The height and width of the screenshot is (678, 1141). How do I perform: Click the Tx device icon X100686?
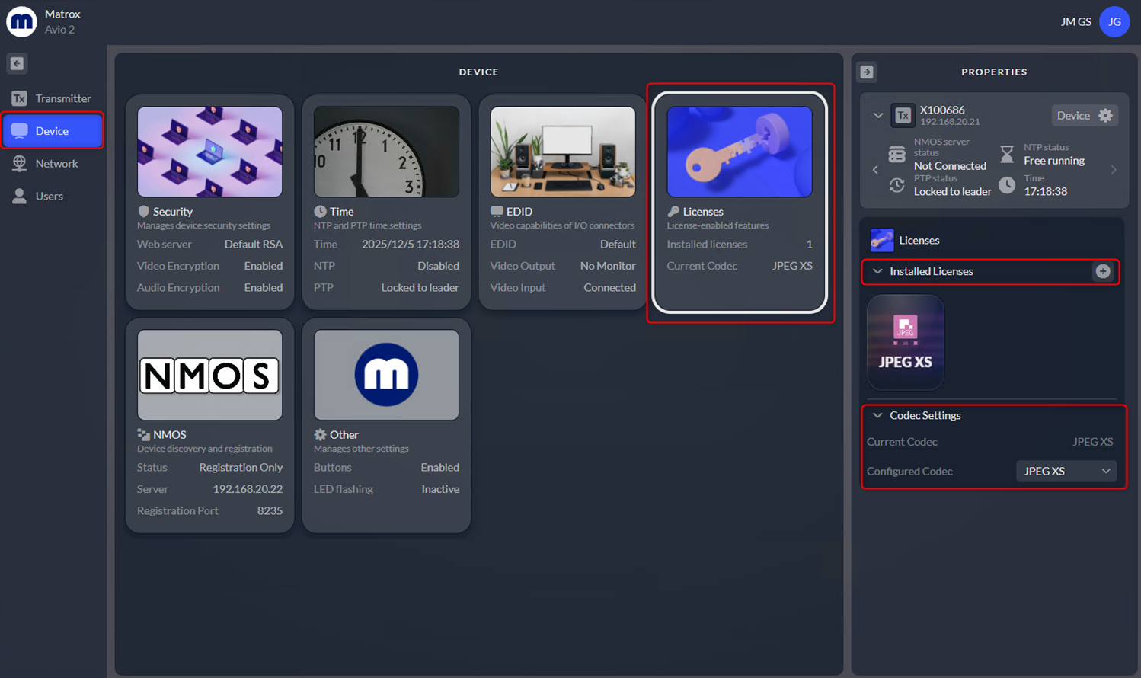(903, 115)
